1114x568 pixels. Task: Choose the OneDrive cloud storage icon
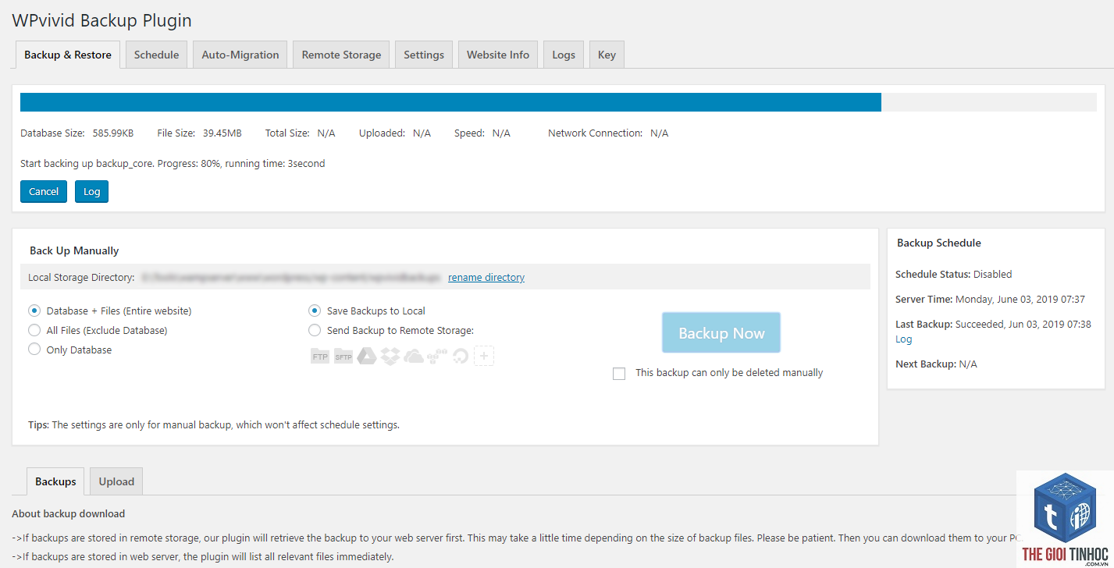pyautogui.click(x=414, y=357)
